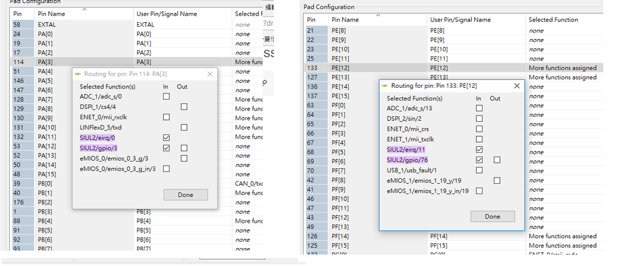Image resolution: width=619 pixels, height=266 pixels.
Task: Select the PF[14] row's More functions assigned cell
Action: pos(562,236)
